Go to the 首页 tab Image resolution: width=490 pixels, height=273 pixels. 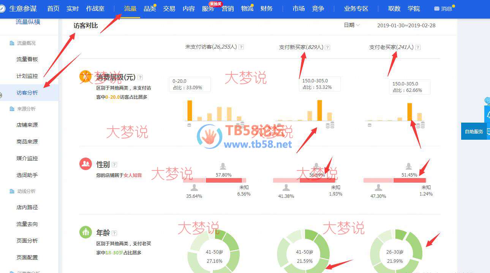[53, 8]
